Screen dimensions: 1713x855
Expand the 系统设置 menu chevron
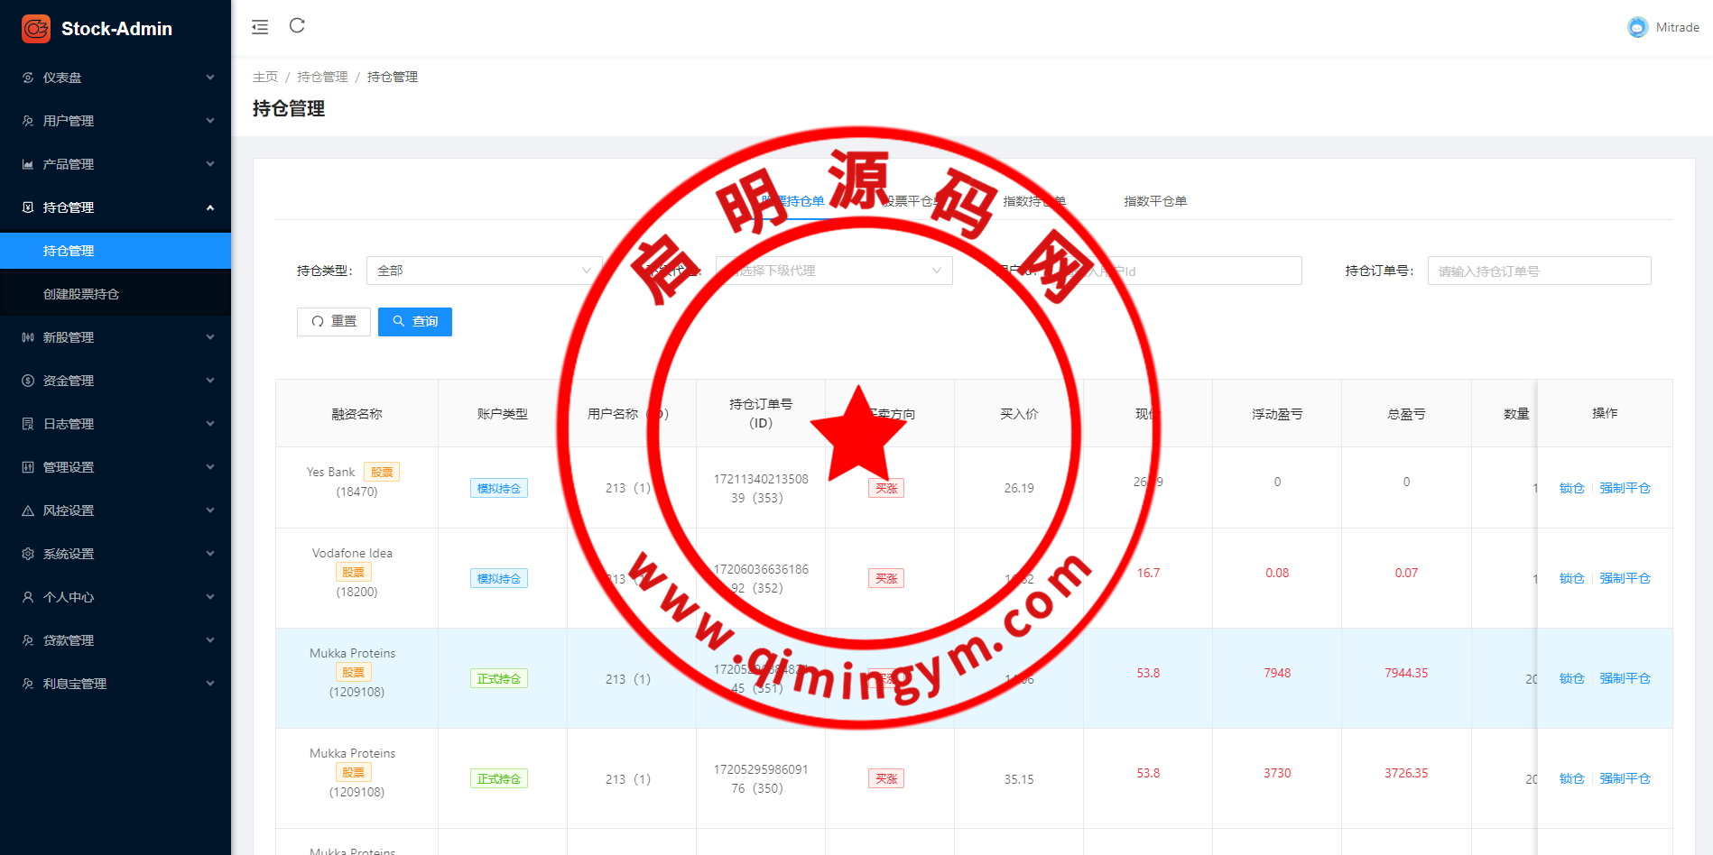(210, 554)
